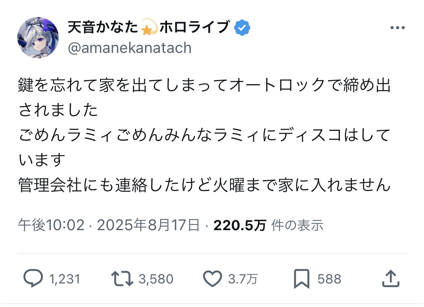
Task: Click the ホロライブ text in the name
Action: click(194, 28)
